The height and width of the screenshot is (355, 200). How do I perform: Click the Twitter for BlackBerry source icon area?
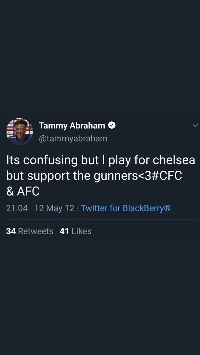click(126, 208)
